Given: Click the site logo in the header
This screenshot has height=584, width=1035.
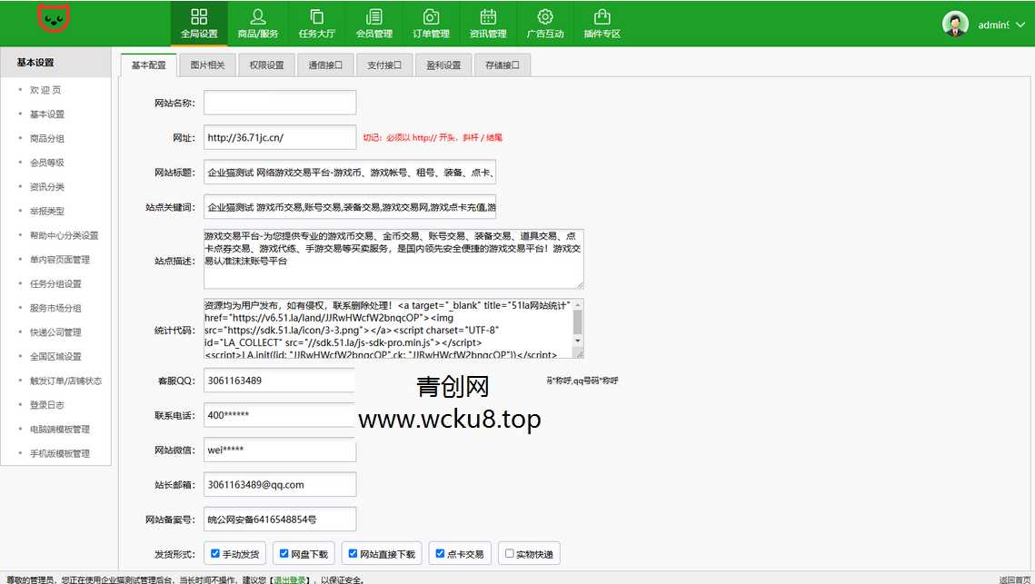Looking at the screenshot, I should [x=52, y=19].
